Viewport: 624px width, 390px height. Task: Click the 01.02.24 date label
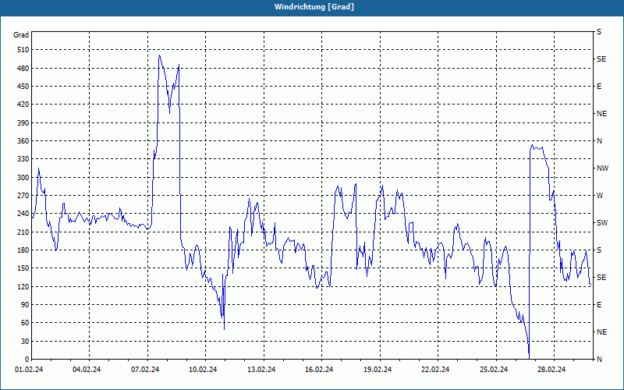[29, 370]
